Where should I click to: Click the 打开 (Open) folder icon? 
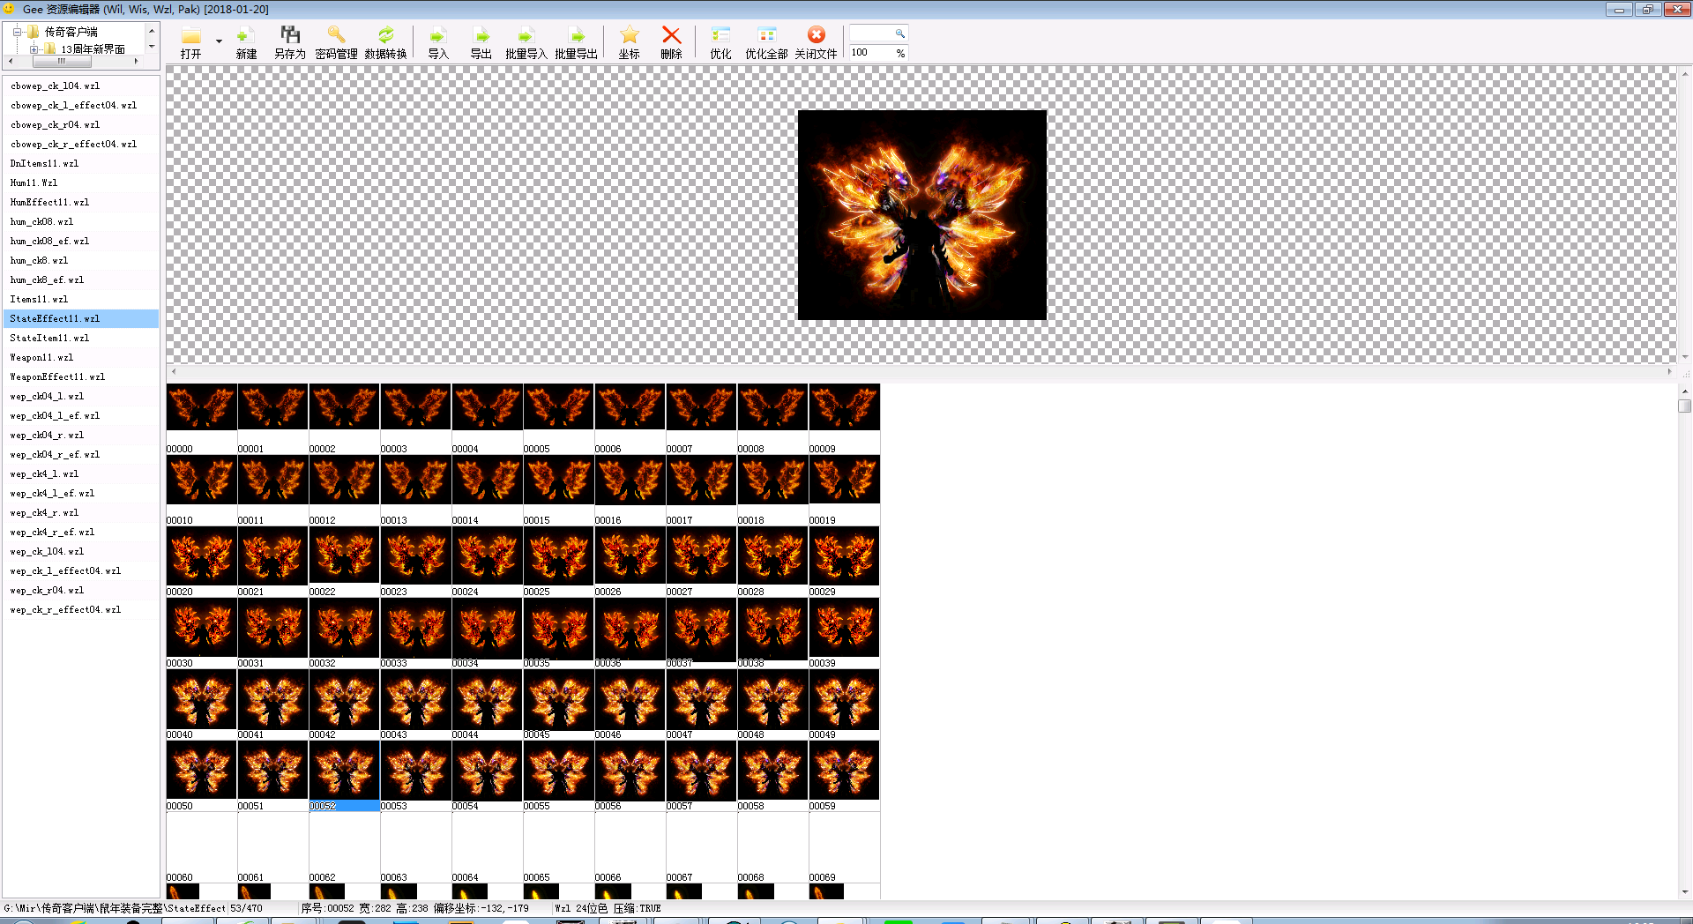190,35
